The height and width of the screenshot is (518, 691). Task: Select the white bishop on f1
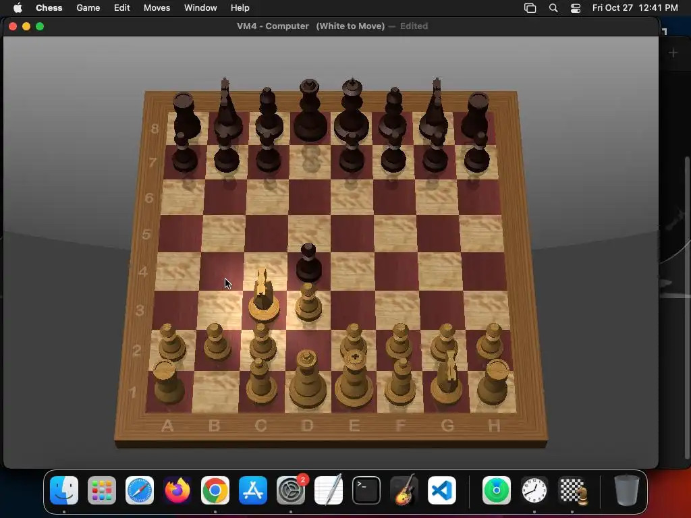point(401,382)
